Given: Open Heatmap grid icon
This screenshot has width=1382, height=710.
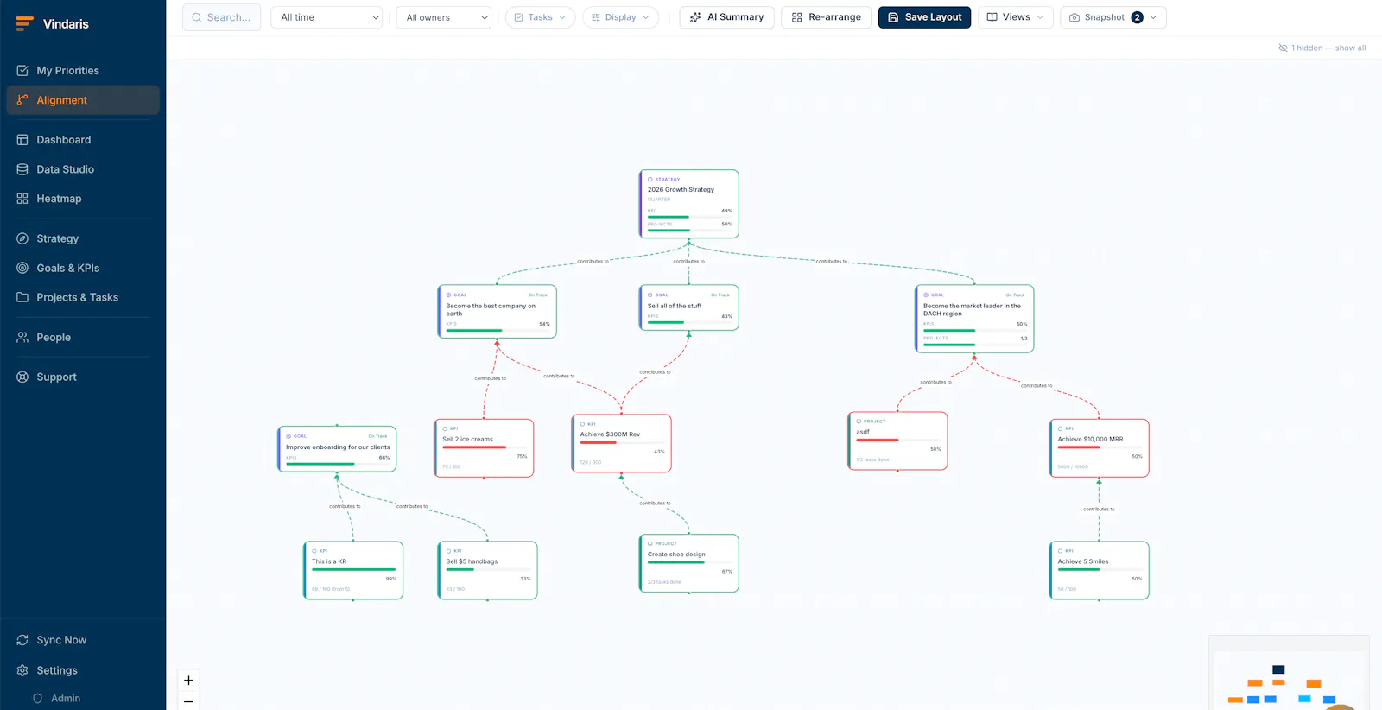Looking at the screenshot, I should pos(22,199).
